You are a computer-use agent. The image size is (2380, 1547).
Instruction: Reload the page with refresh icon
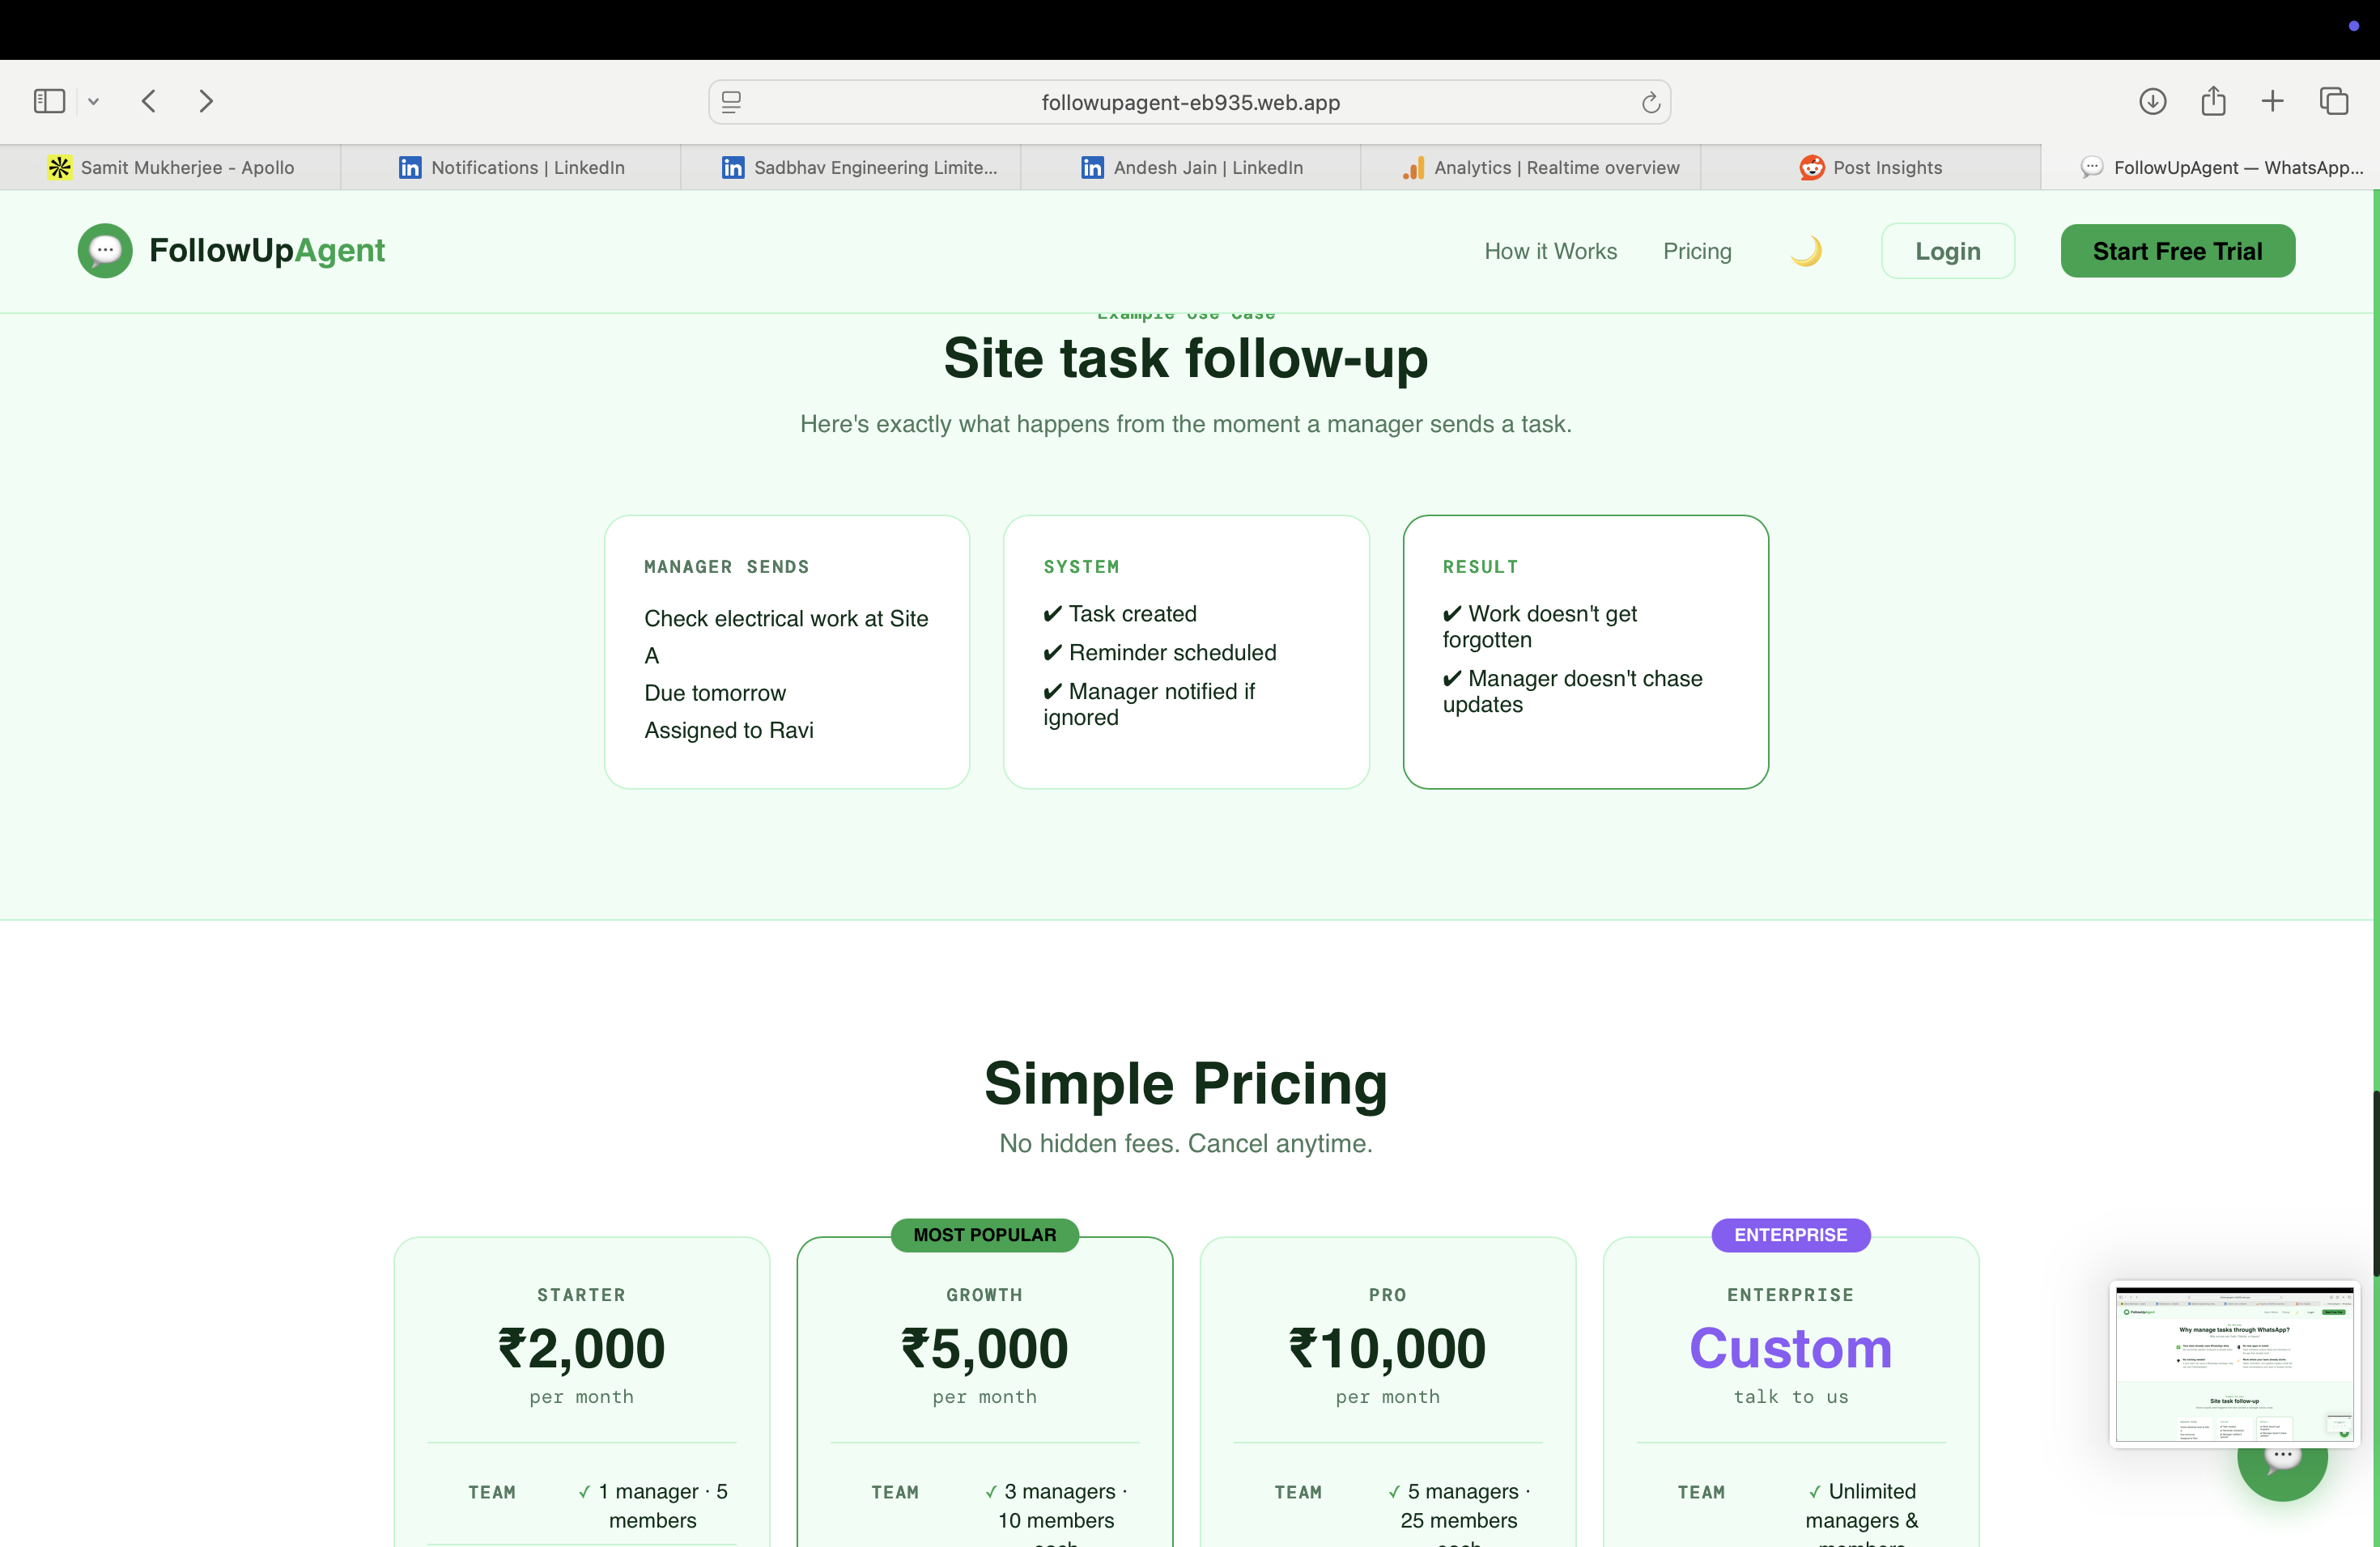[1650, 102]
